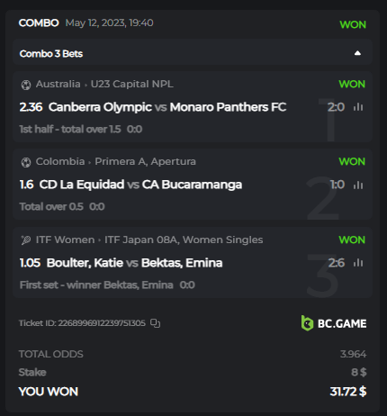The image size is (387, 416).
Task: Click the COMBO title label
Action: pos(39,23)
